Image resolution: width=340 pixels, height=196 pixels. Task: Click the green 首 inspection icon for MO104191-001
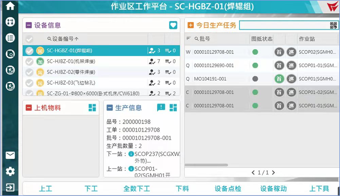[279, 79]
